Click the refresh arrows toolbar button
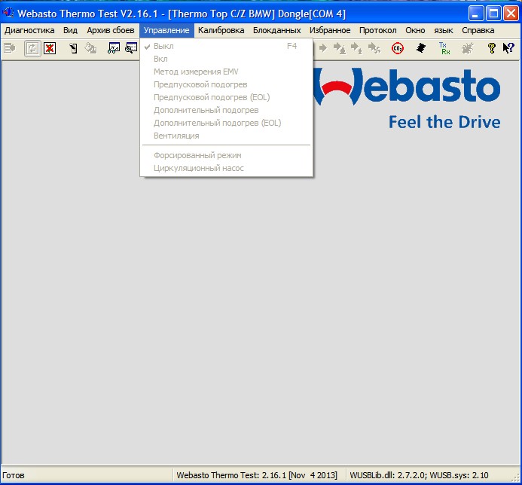The width and height of the screenshot is (522, 485). [32, 49]
